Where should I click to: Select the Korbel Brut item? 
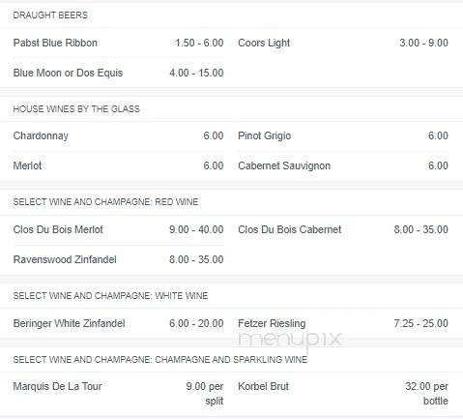[x=263, y=386]
